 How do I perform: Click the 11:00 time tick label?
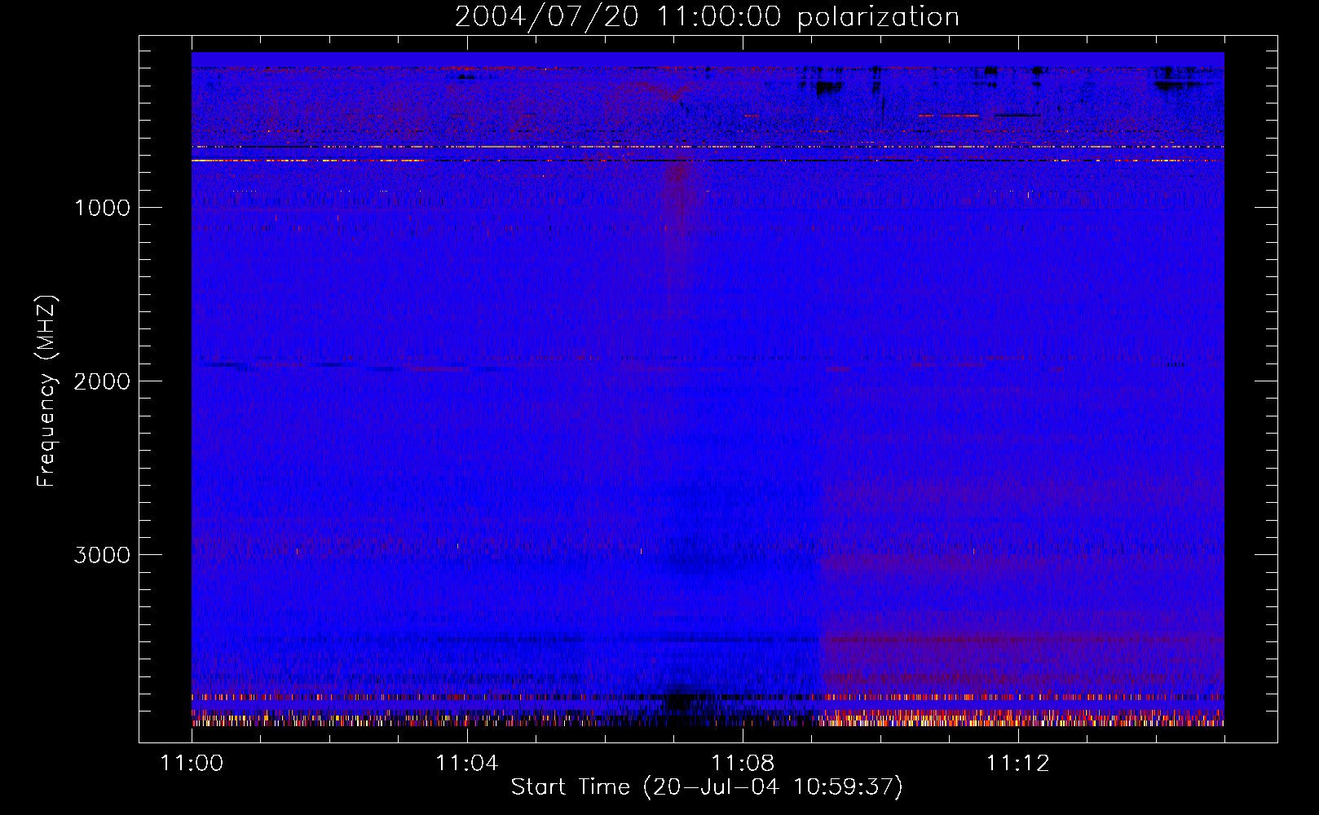click(192, 764)
